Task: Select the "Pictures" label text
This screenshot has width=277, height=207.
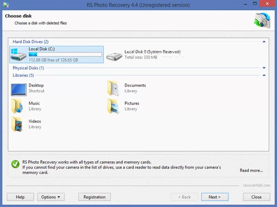Action: (x=132, y=103)
